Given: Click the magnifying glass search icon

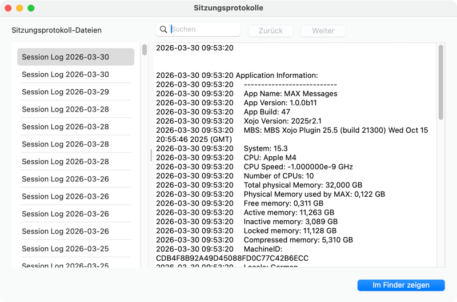Looking at the screenshot, I should point(163,30).
